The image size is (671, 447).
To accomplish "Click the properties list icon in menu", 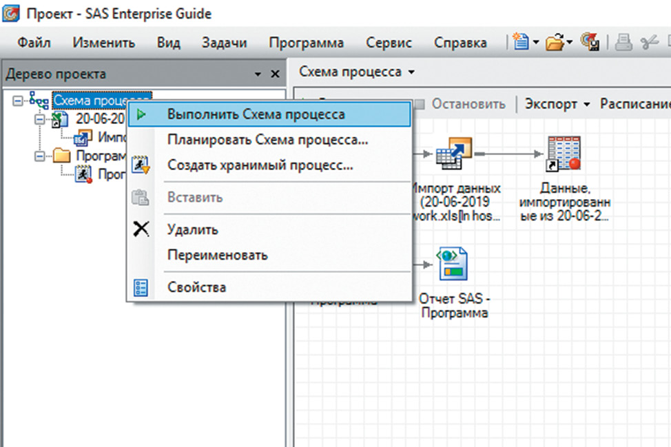I will pyautogui.click(x=141, y=287).
